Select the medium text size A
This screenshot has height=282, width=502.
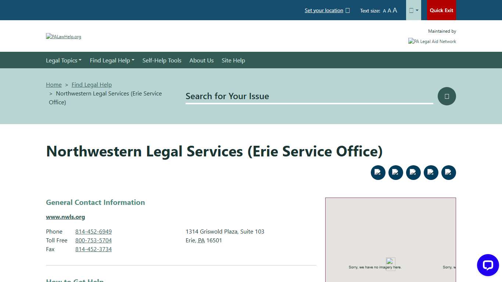coord(389,11)
